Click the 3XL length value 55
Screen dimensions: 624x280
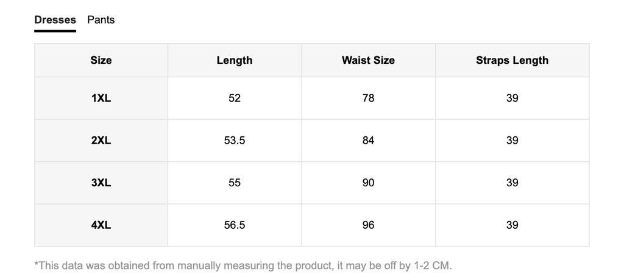pyautogui.click(x=235, y=183)
